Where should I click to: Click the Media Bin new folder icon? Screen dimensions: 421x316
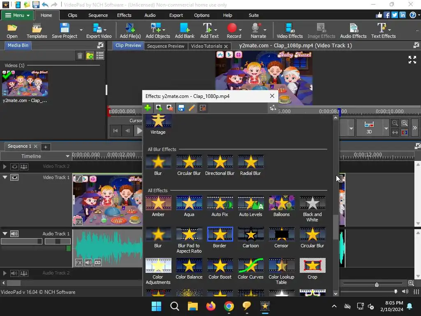[x=90, y=56]
